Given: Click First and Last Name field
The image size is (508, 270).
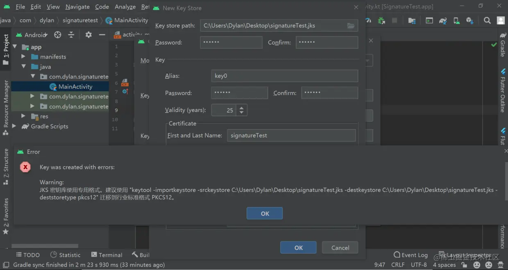Looking at the screenshot, I should pyautogui.click(x=291, y=135).
